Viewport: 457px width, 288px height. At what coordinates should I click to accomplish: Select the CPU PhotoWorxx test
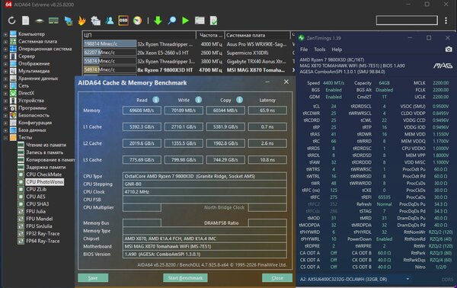click(45, 181)
